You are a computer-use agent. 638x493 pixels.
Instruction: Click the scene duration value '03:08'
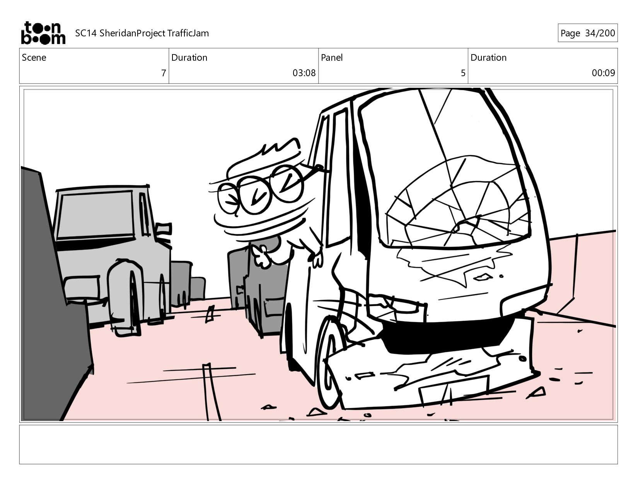304,73
